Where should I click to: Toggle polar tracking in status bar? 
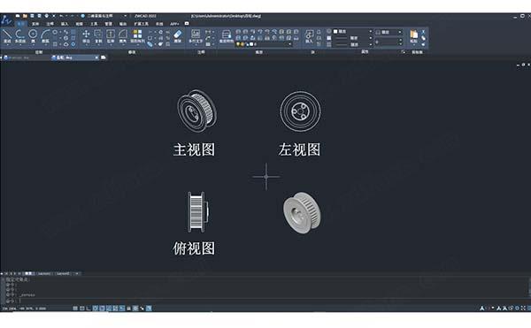[x=96, y=308]
